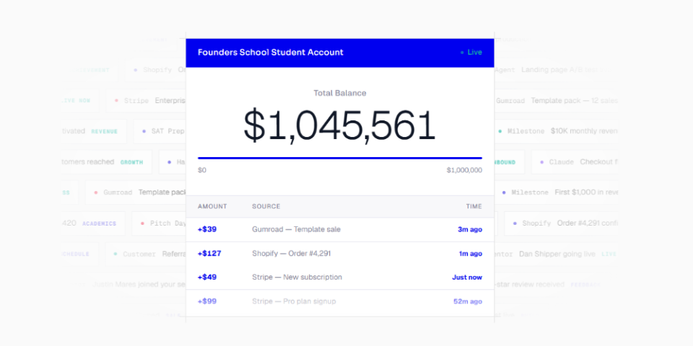The image size is (693, 346).
Task: Sort by the TIME column header
Action: 474,207
